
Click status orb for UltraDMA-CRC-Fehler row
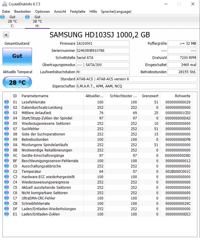(7, 198)
